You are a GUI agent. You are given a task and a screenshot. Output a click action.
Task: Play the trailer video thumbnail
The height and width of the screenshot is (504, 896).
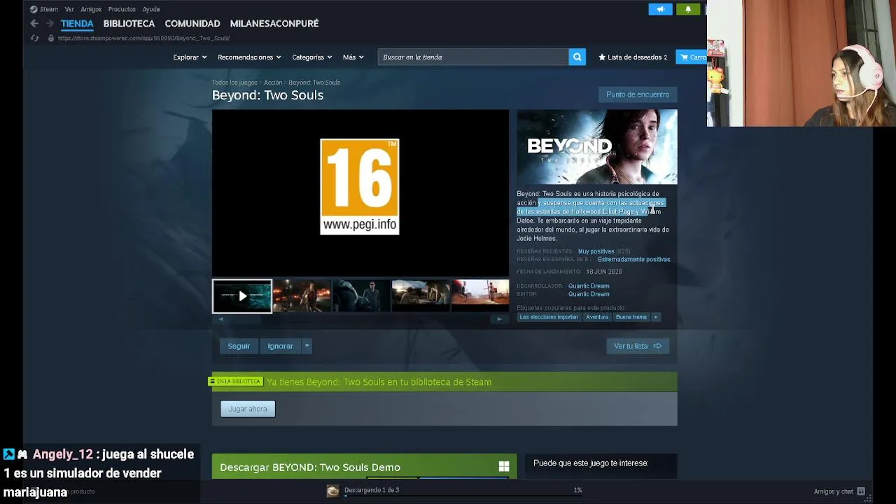click(242, 296)
